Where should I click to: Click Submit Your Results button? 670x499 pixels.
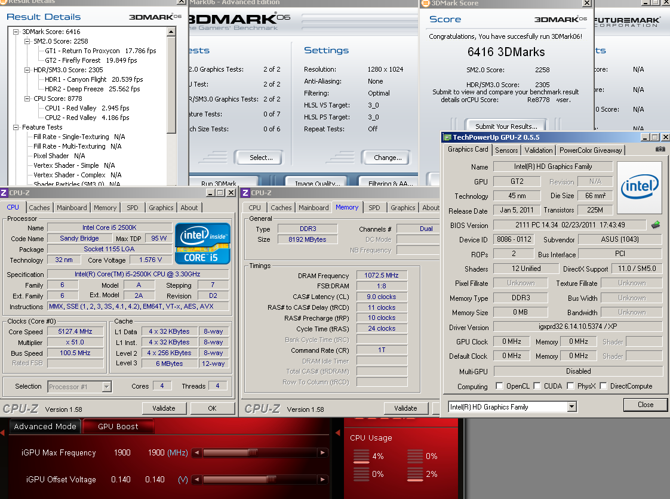[506, 126]
